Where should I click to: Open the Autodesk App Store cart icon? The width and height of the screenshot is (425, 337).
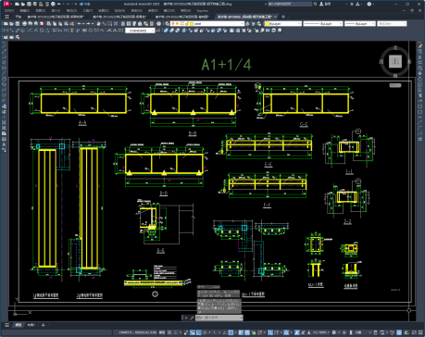(x=352, y=4)
